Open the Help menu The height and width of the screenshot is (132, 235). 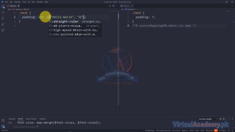(46, 2)
